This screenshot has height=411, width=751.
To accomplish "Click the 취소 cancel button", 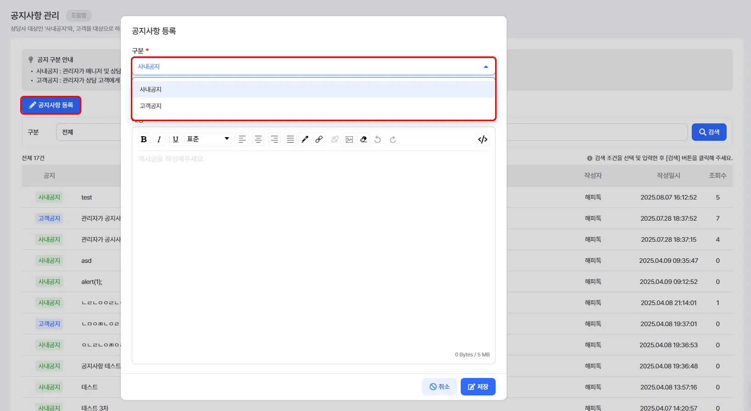I will [439, 387].
